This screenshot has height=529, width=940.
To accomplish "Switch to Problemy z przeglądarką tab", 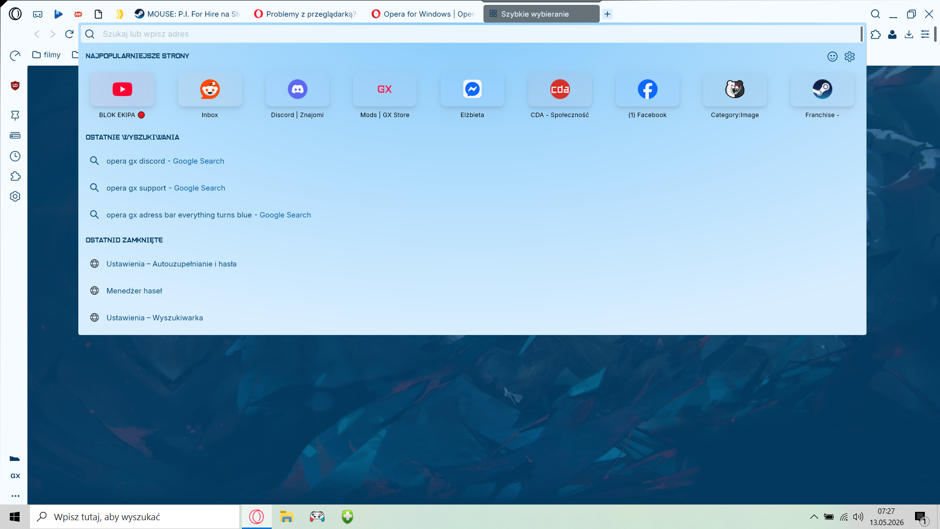I will (306, 14).
